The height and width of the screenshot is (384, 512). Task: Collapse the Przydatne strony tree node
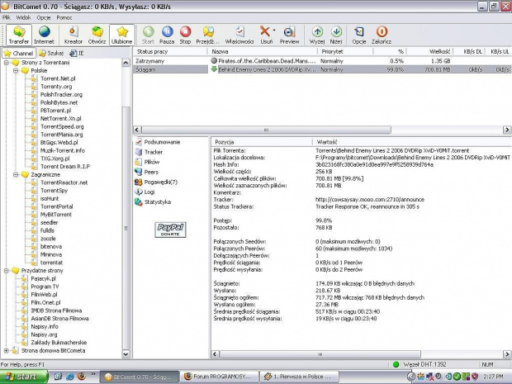click(x=7, y=271)
